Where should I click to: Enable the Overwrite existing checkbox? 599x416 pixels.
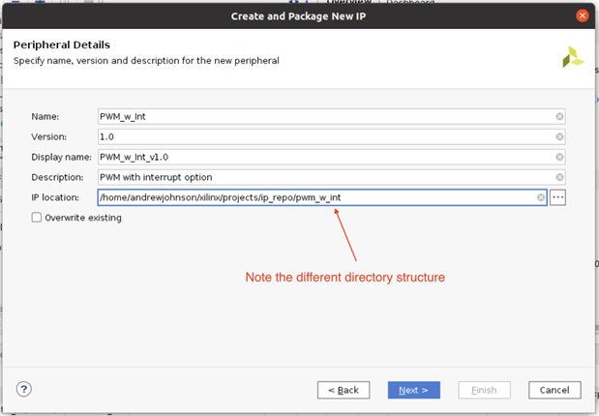(37, 218)
